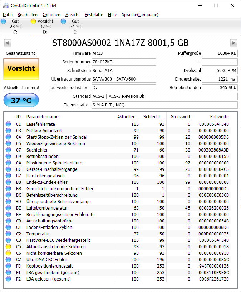Click yellow warning icon for Nicht korrigierbare Sektoren
The height and width of the screenshot is (292, 241).
click(x=8, y=253)
